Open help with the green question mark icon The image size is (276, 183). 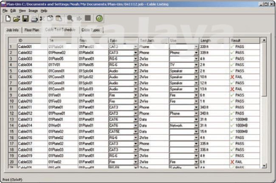coord(99,19)
